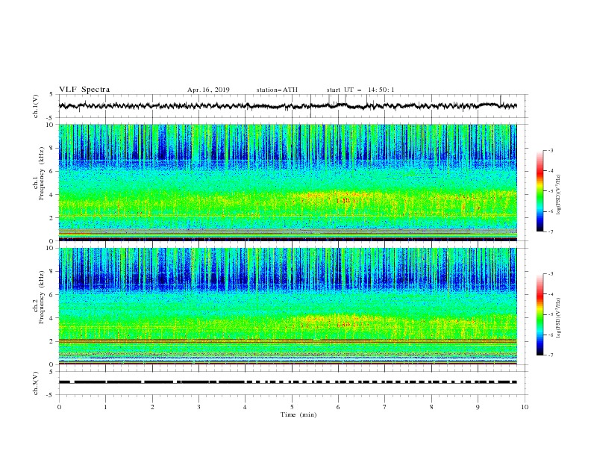
Task: Click the time axis tick label "9"
Action: 478,407
